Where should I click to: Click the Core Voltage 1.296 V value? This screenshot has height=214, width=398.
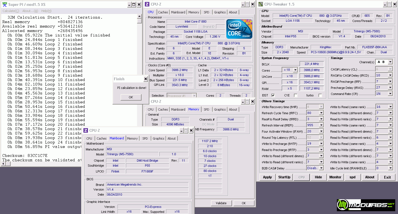click(x=214, y=37)
